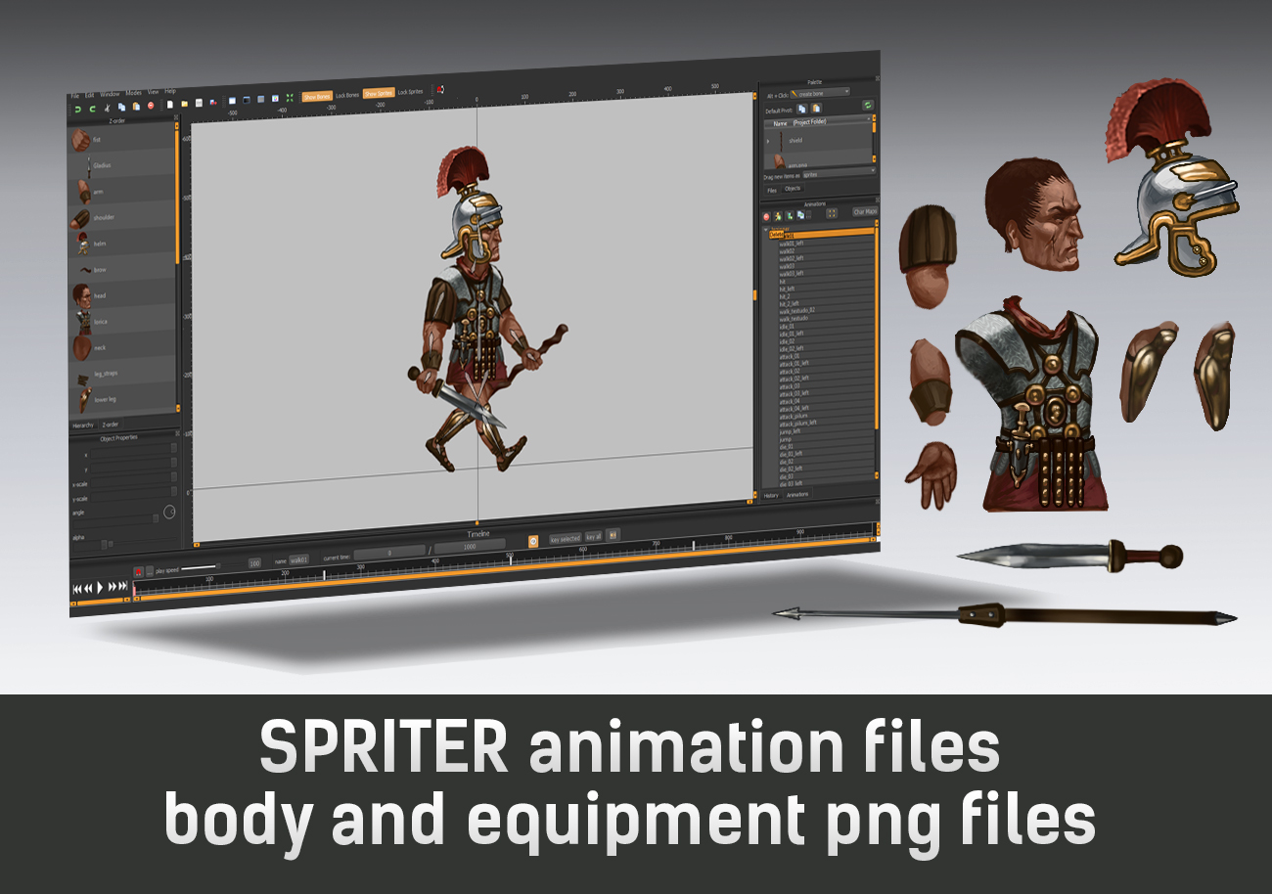Screen dimensions: 1272x894
Task: Toggle the Show Sprites button
Action: click(379, 93)
